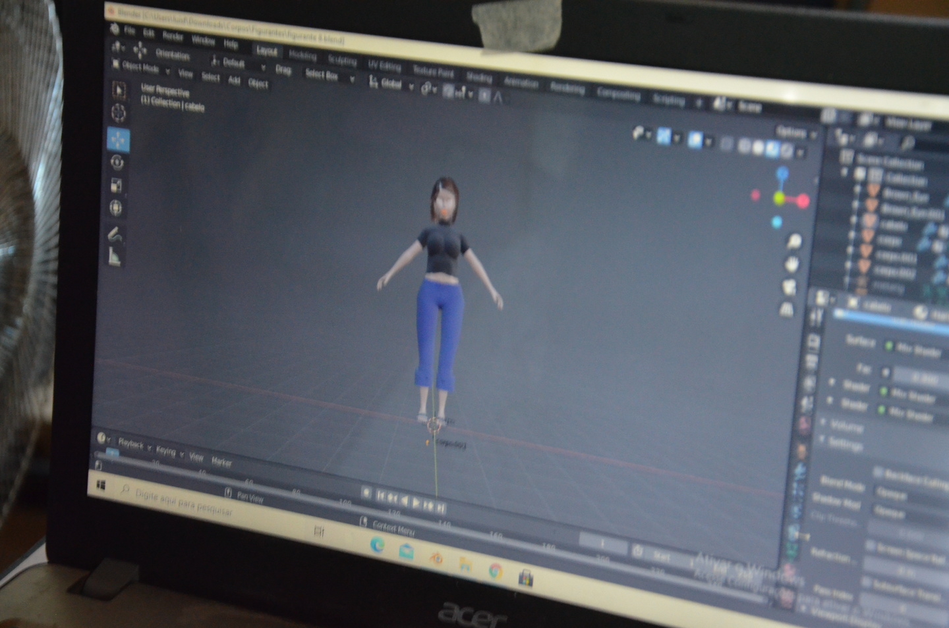
Task: Select the Measure tool
Action: coord(115,257)
